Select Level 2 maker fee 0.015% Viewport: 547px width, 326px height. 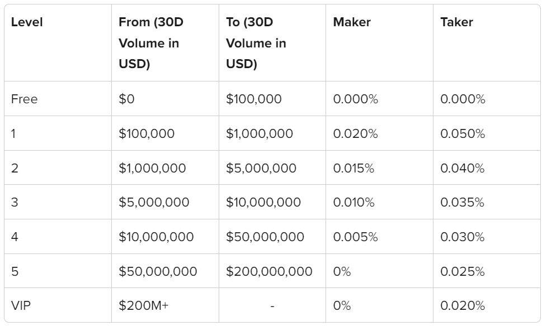pos(353,168)
